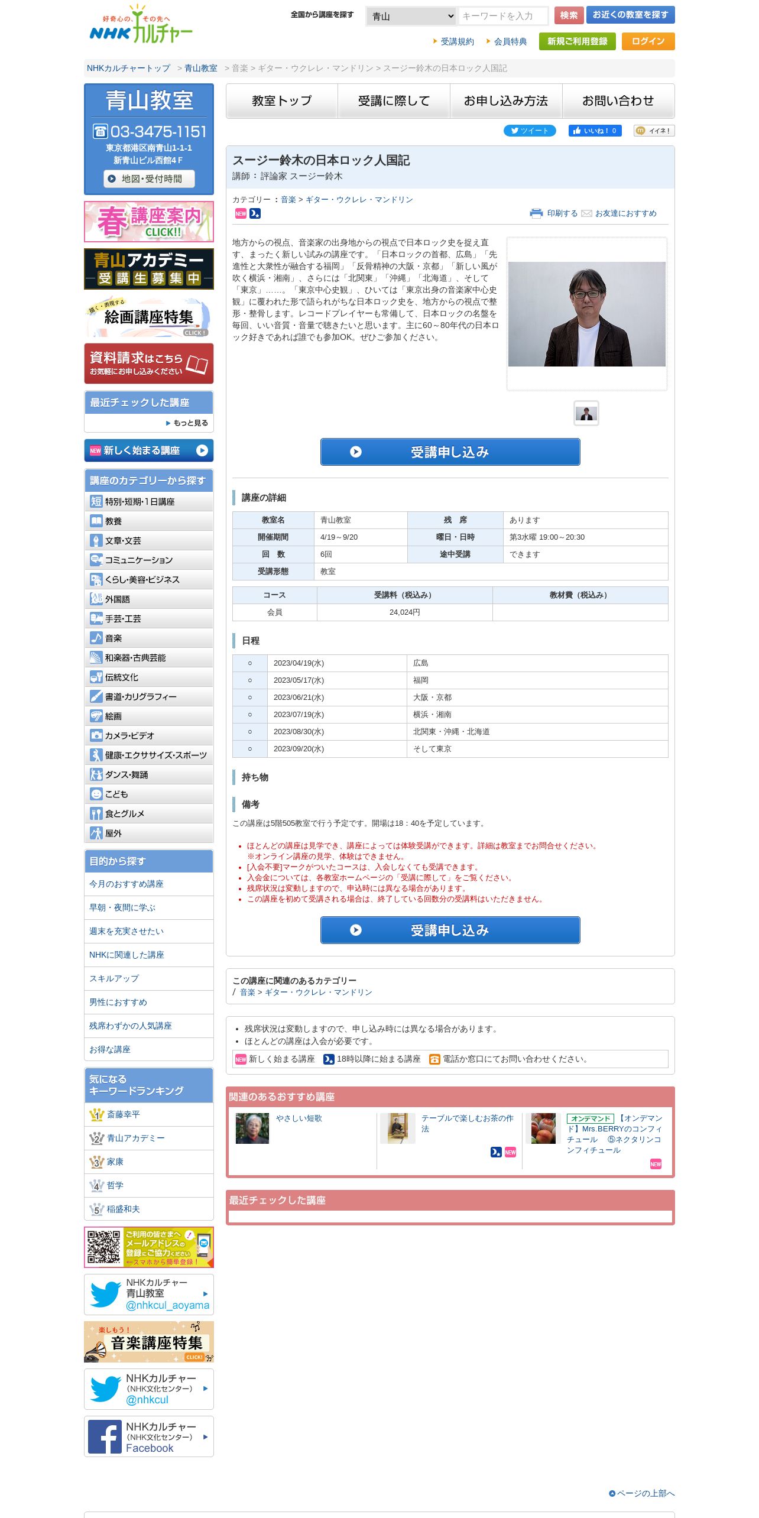
Task: Select the 手芸・工芸 category icon
Action: tap(96, 618)
